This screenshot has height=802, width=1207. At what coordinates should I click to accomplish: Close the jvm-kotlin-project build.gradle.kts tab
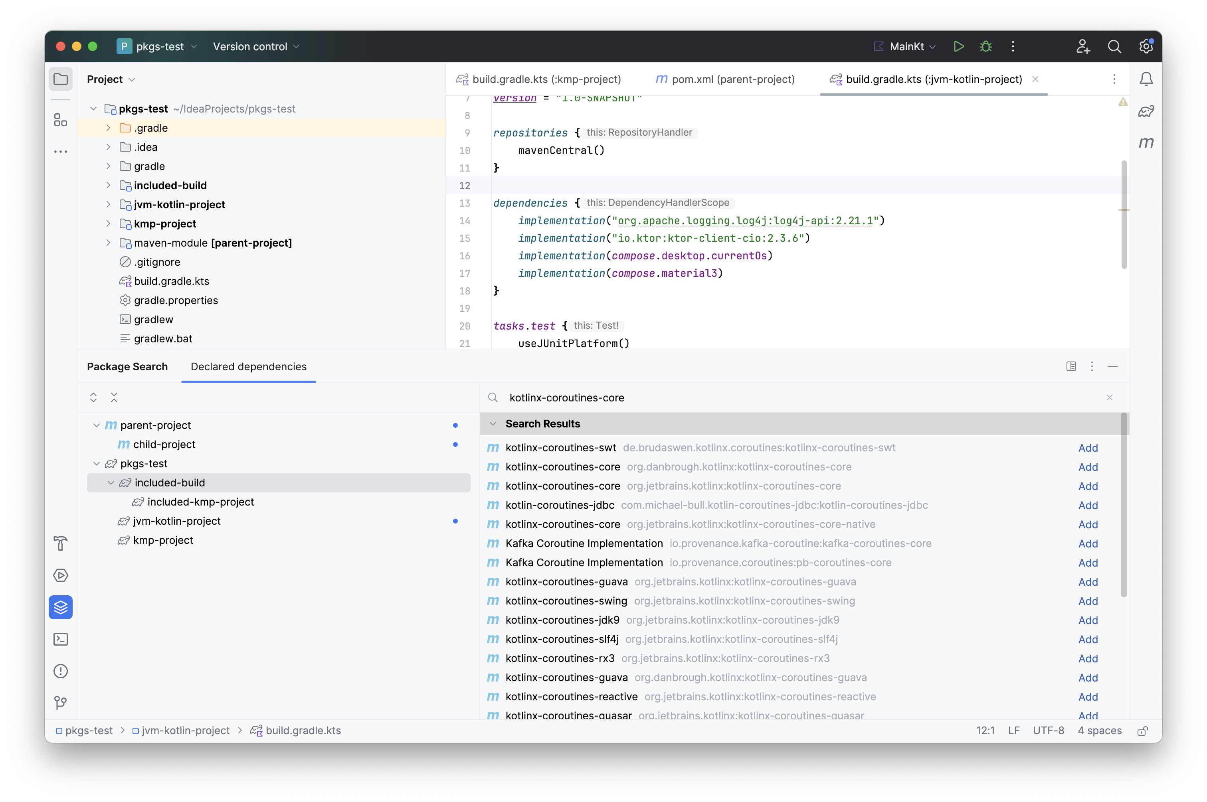tap(1035, 79)
